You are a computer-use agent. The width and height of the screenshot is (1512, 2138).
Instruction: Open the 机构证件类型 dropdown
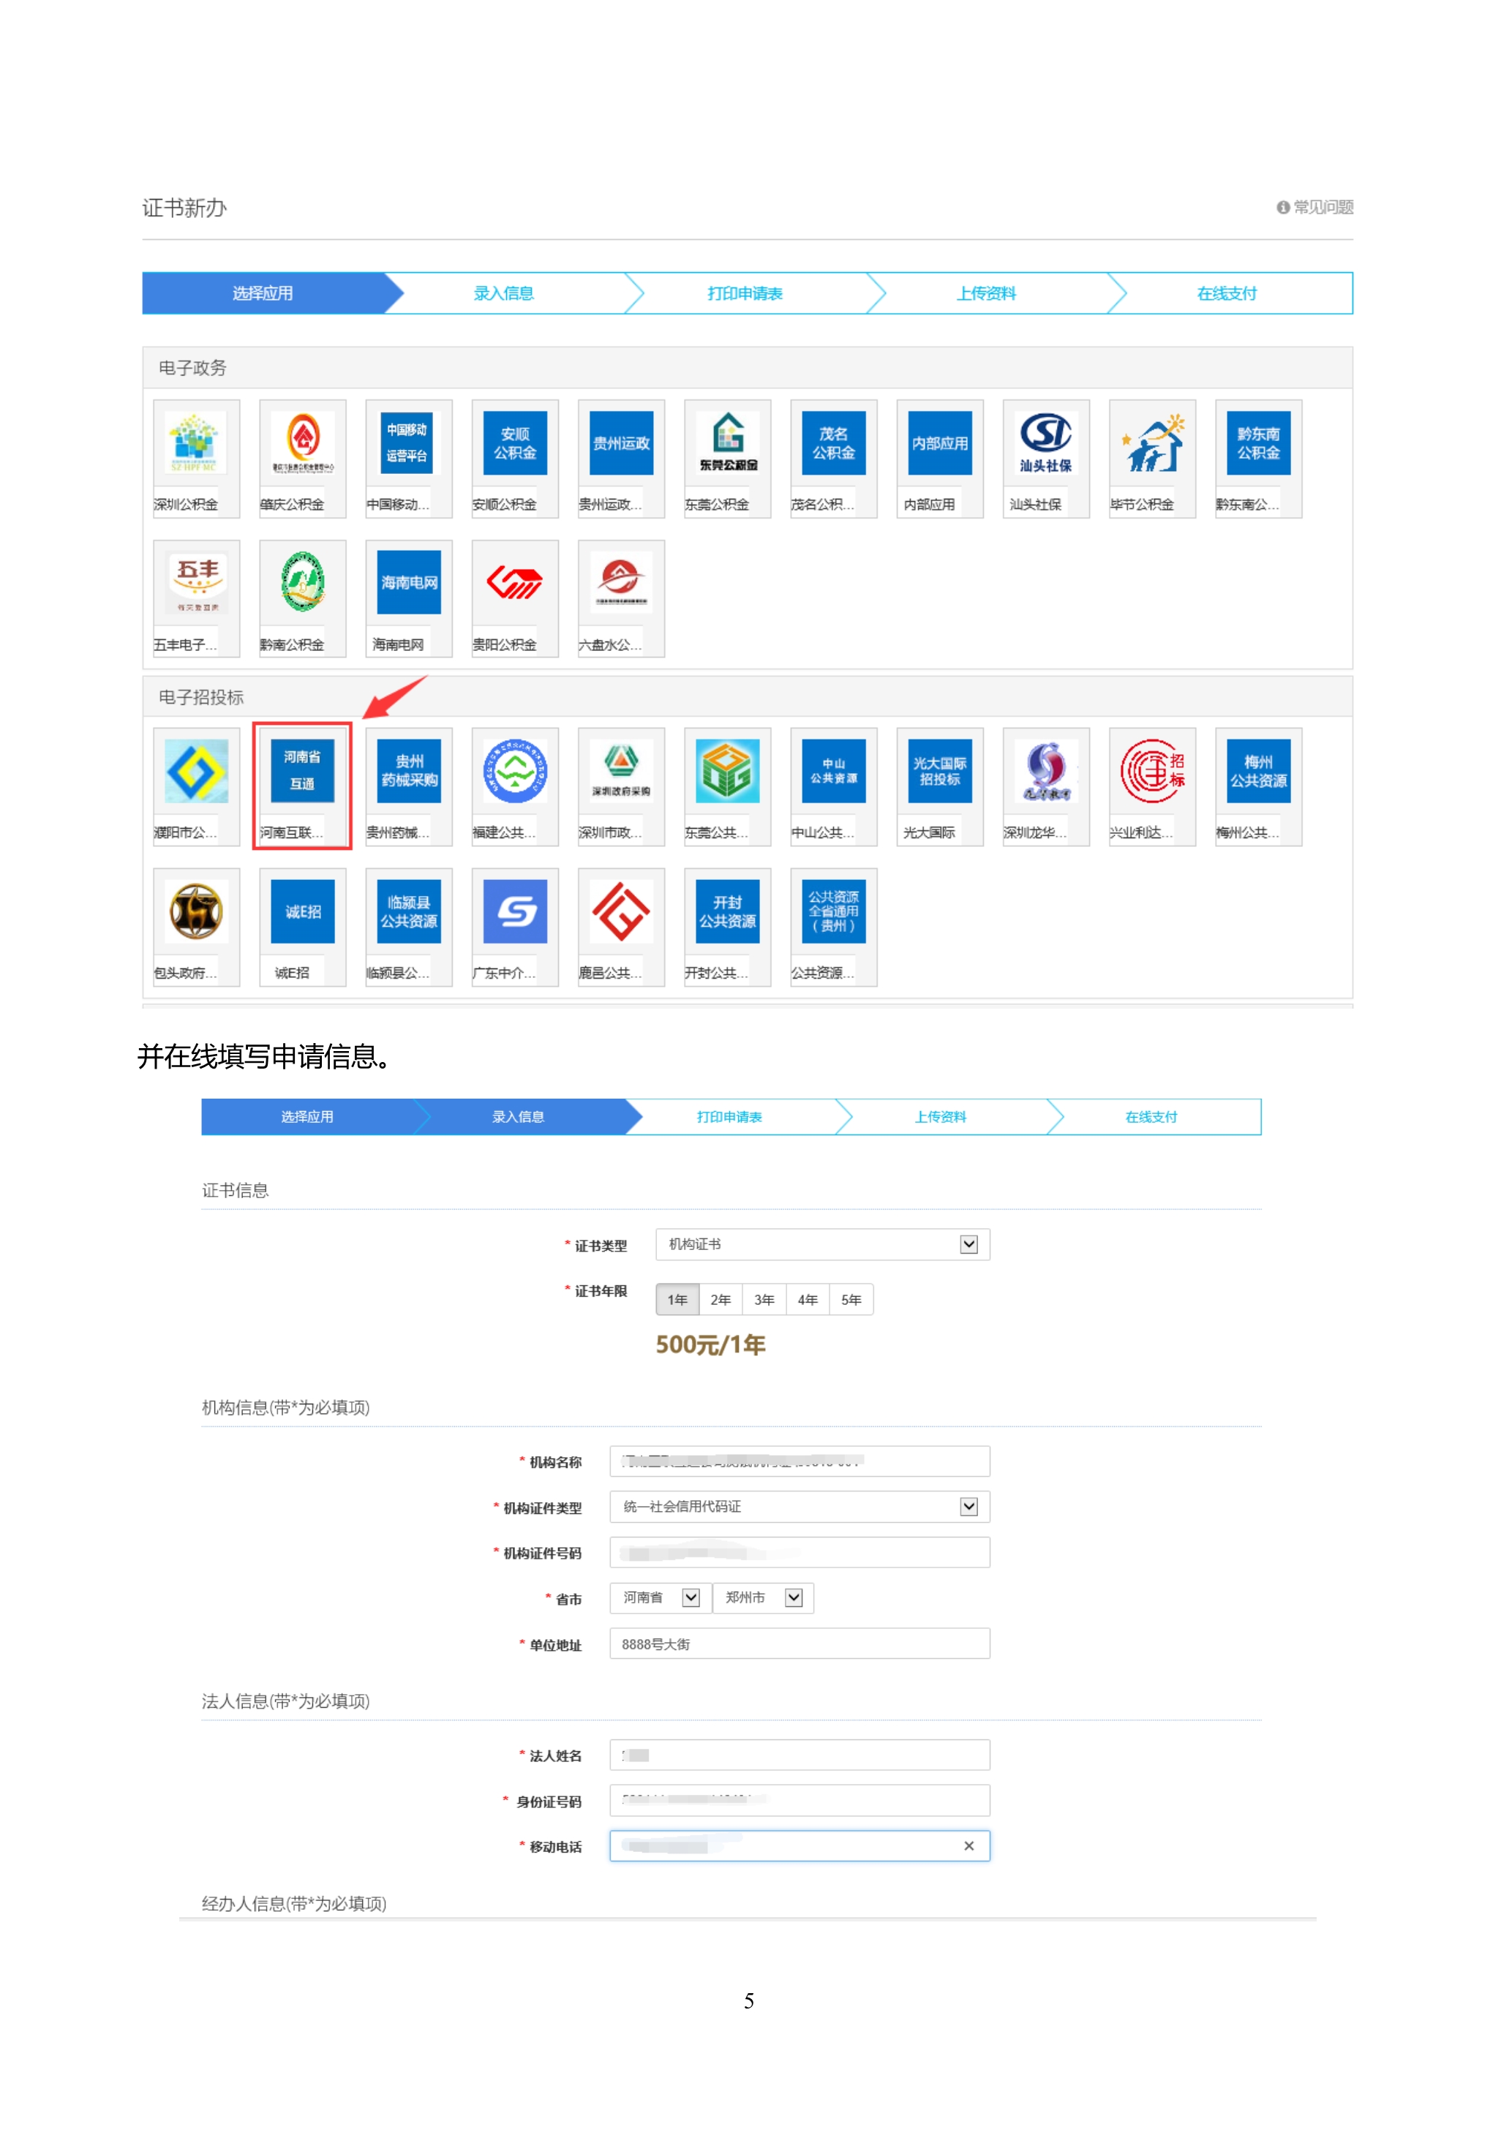click(800, 1507)
